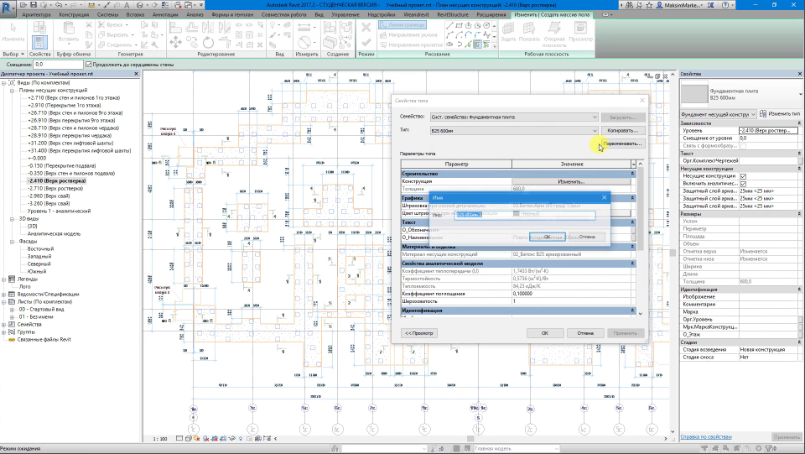Screen dimensions: 805x454
Task: Open the Аннотации ribbon tab
Action: click(x=165, y=14)
